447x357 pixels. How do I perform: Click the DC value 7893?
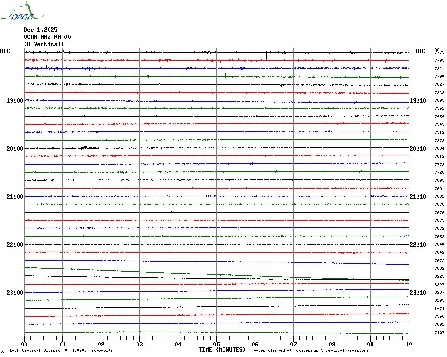(x=439, y=100)
